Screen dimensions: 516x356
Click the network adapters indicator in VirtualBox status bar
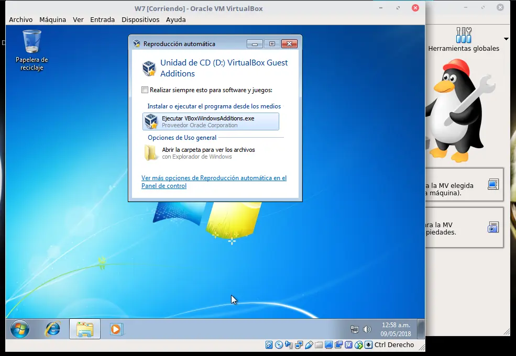point(299,345)
